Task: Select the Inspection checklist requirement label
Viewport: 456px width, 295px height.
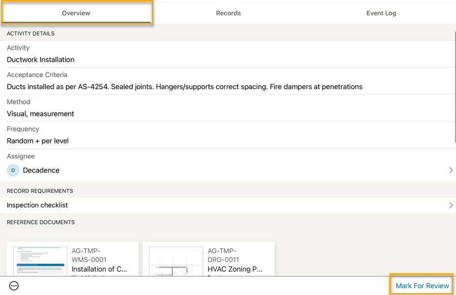Action: coord(37,206)
